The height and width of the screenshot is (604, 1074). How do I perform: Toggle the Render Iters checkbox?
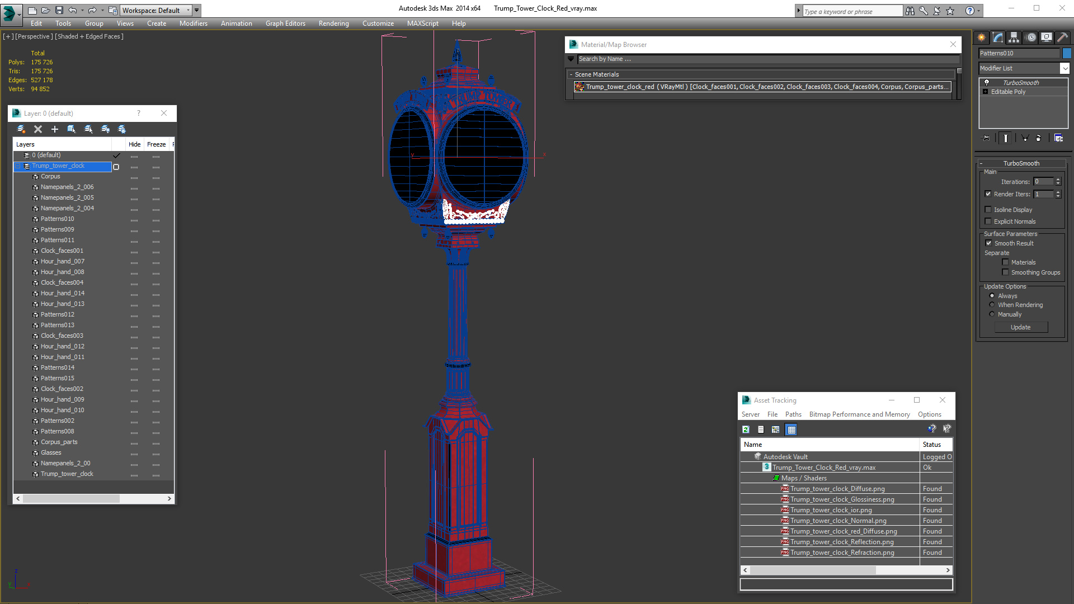point(988,194)
